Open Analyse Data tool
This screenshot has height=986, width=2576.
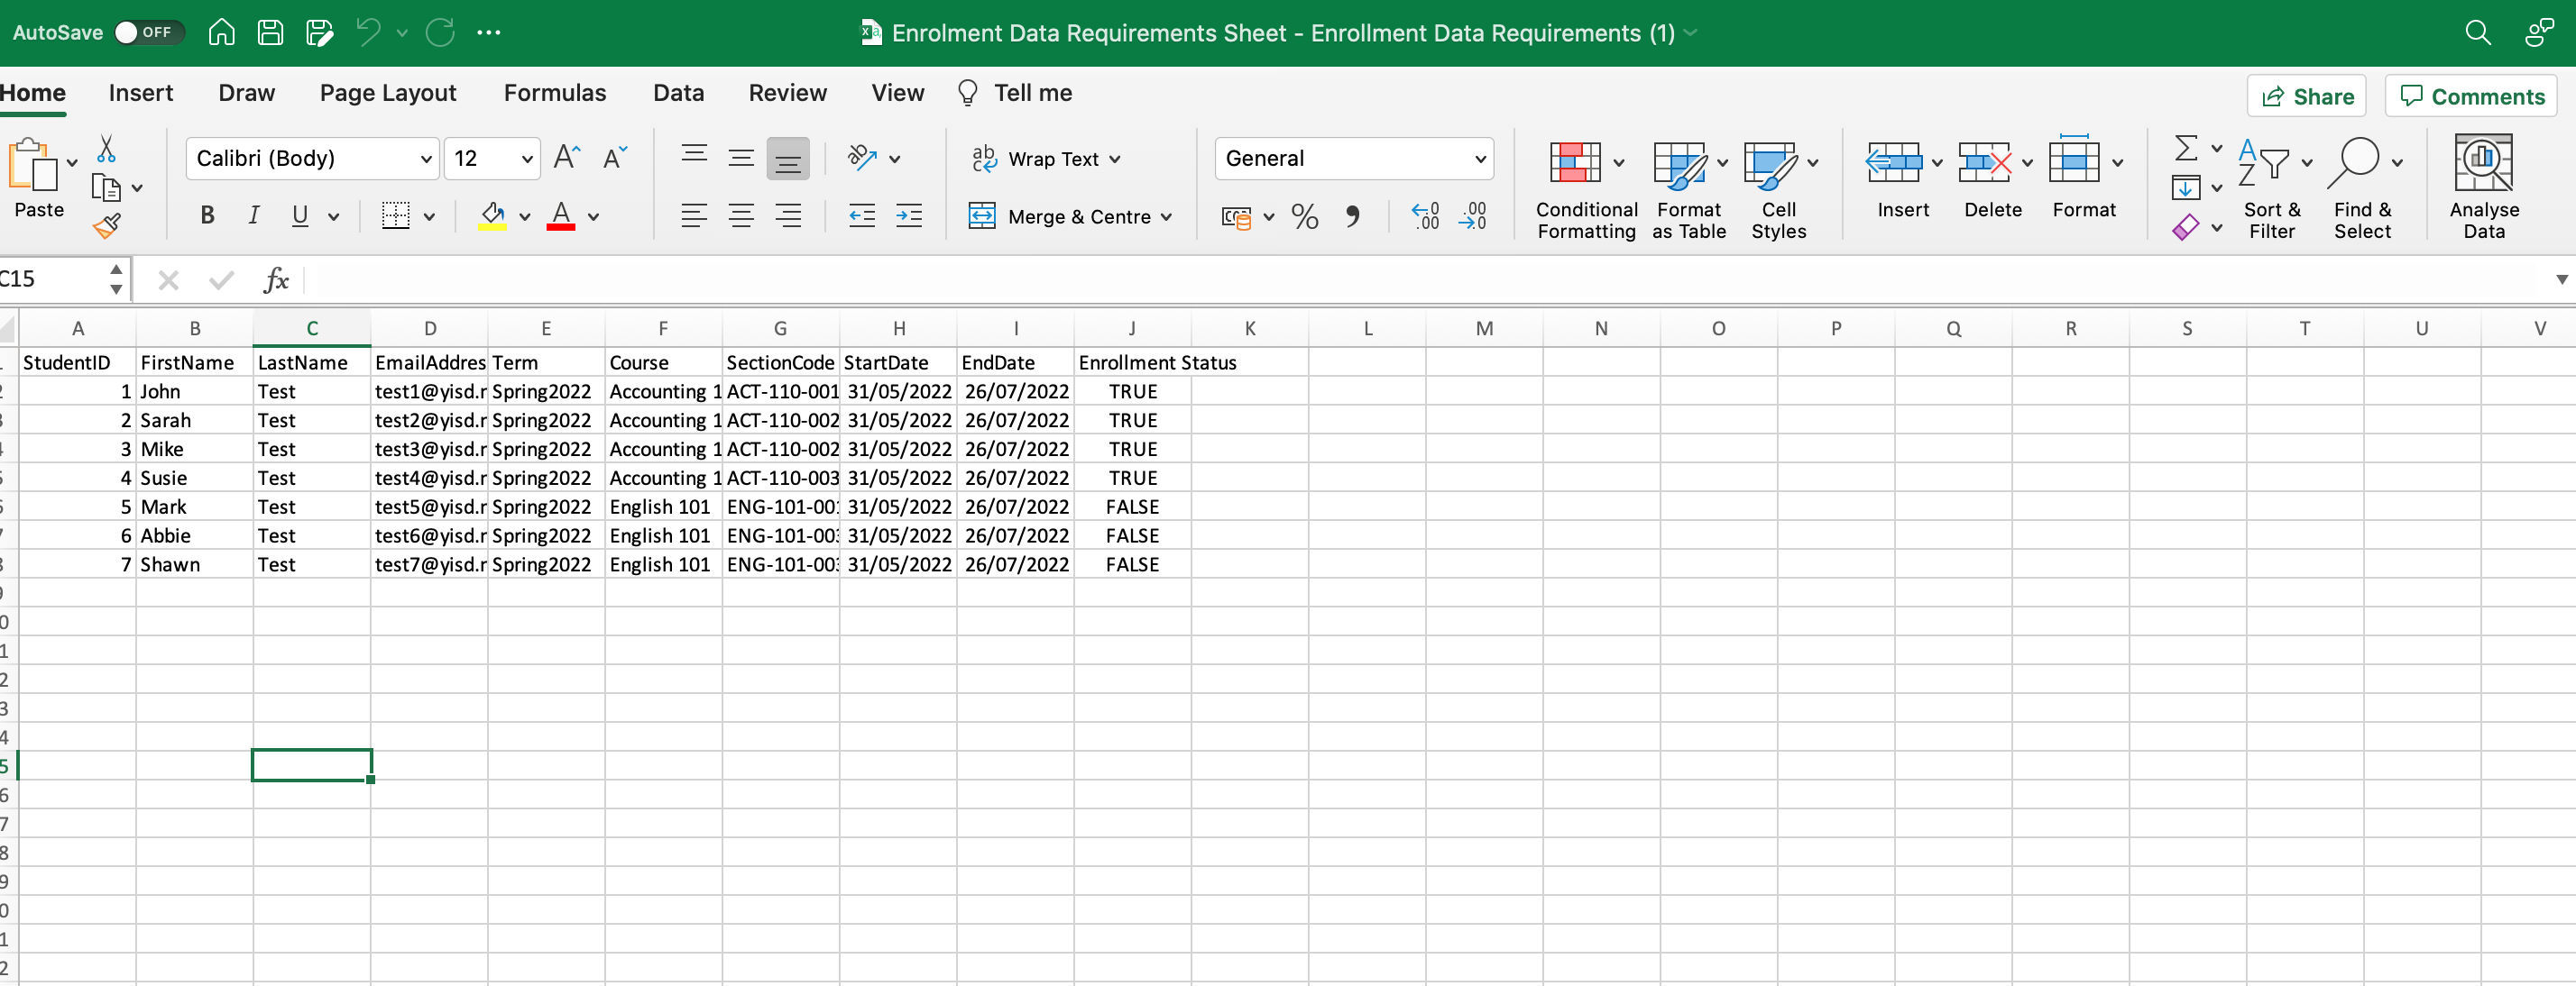(2483, 187)
